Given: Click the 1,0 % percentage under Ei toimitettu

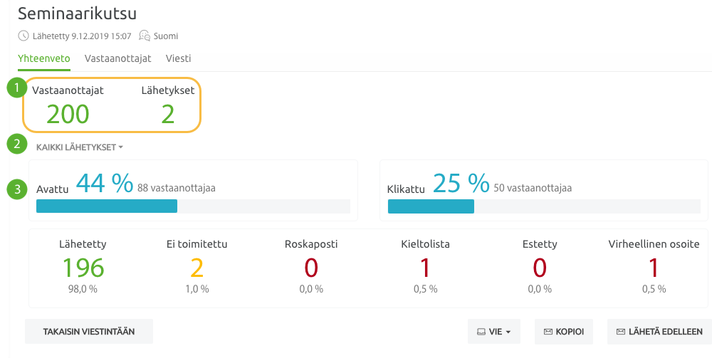Looking at the screenshot, I should pos(197,288).
